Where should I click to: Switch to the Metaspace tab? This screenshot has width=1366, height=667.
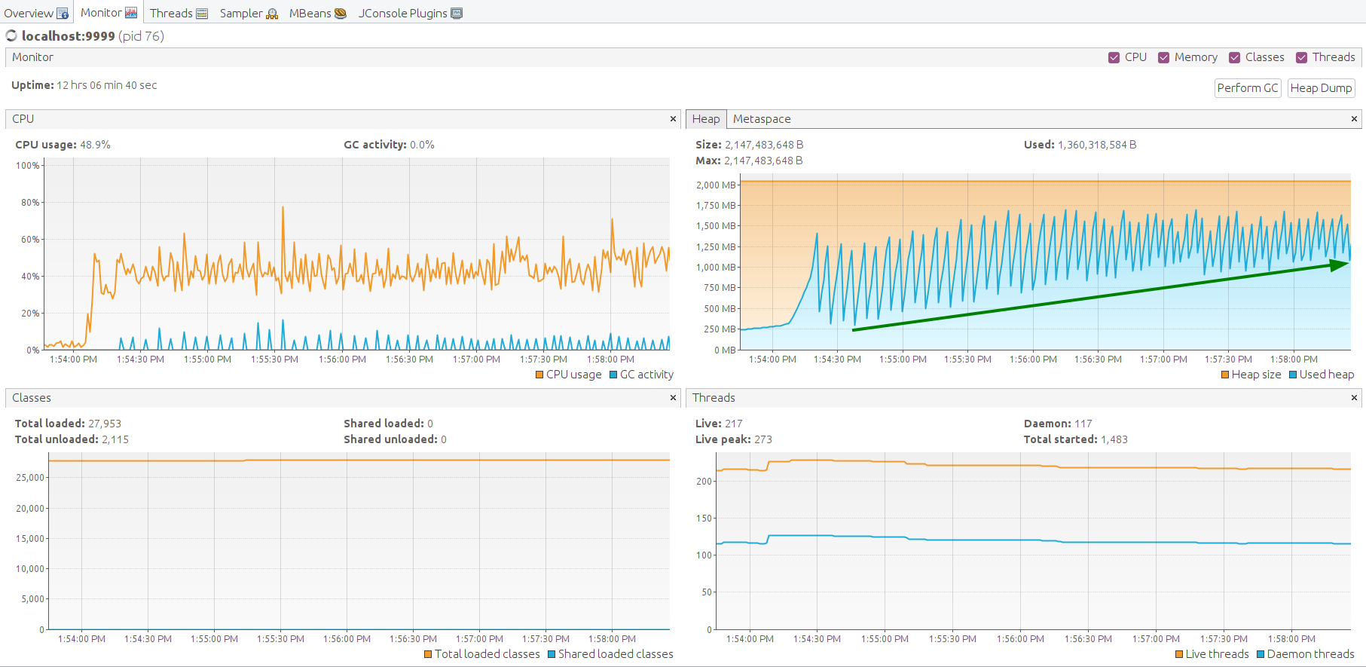tap(762, 119)
